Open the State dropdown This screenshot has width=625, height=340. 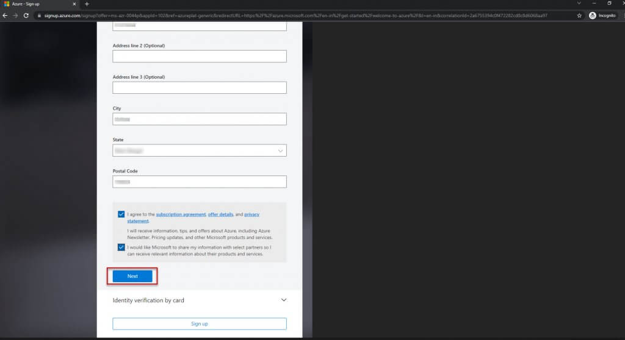(200, 151)
